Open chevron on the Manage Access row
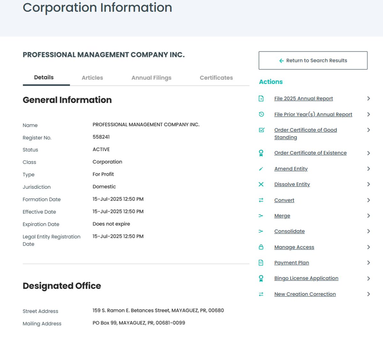 pyautogui.click(x=369, y=247)
